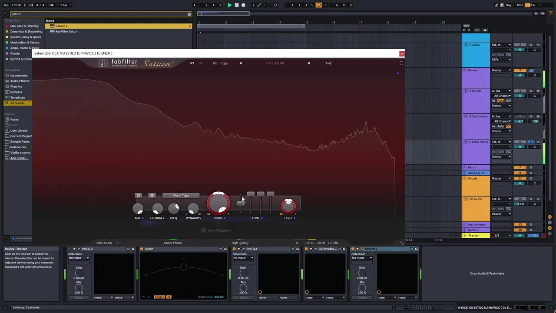The width and height of the screenshot is (556, 313).
Task: Click the Saturn Mix knob
Action: pos(138,209)
